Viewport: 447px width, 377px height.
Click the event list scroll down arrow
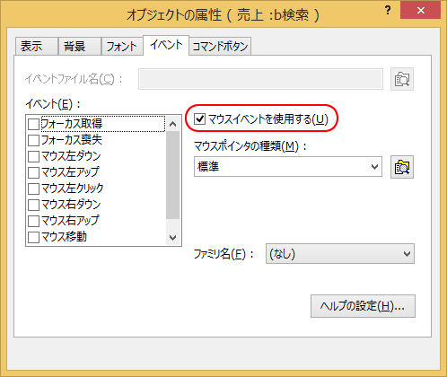click(x=173, y=238)
